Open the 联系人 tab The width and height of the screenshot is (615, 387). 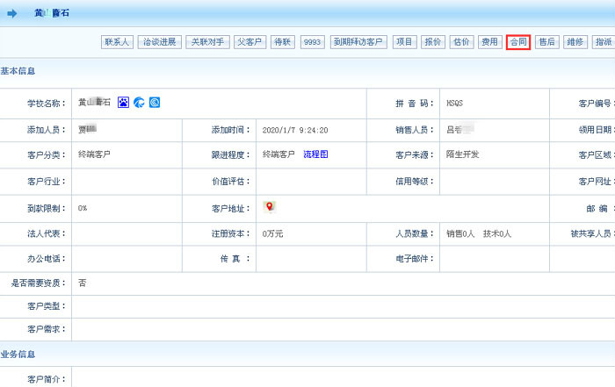tap(117, 42)
